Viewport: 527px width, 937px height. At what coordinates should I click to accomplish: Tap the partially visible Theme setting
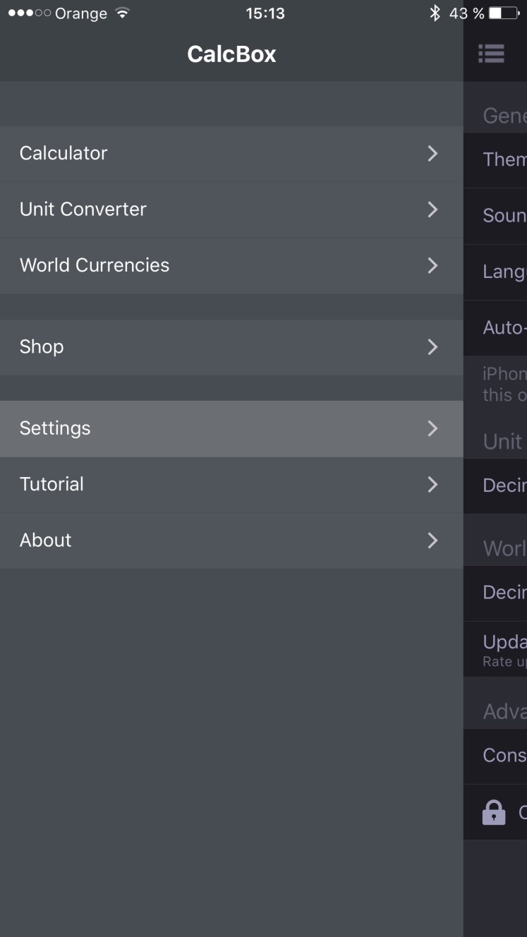pyautogui.click(x=495, y=159)
